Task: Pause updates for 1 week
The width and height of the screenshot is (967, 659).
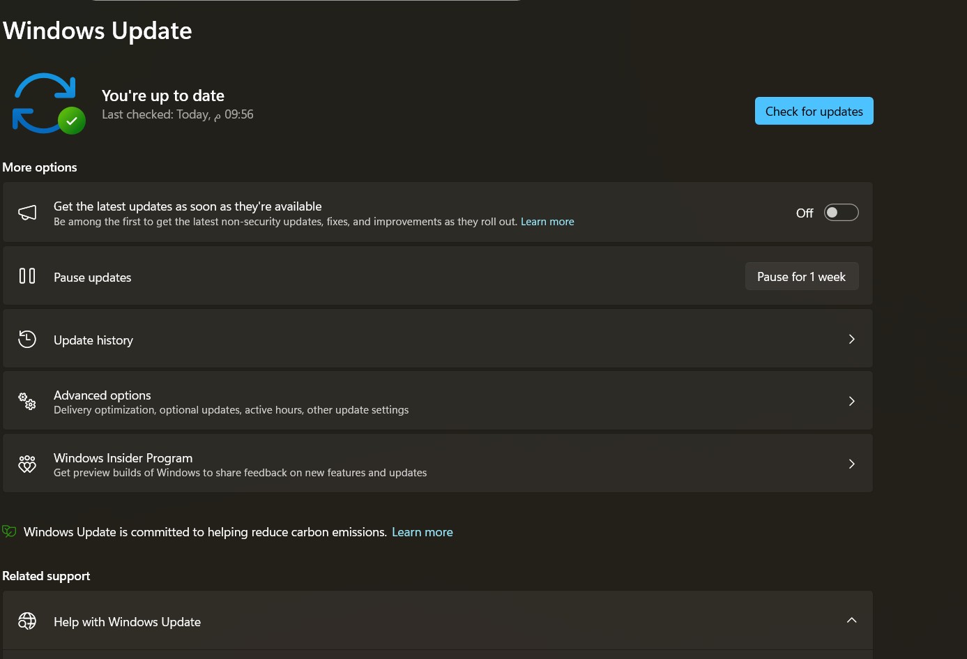Action: point(802,276)
